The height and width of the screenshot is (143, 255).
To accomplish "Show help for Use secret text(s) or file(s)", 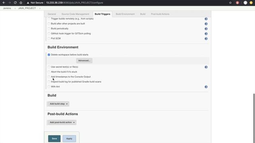I will tap(206, 67).
